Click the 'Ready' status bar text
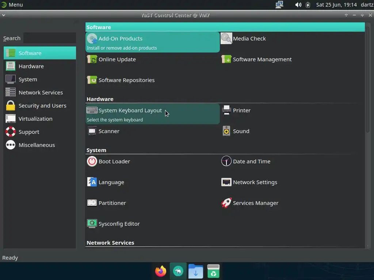The width and height of the screenshot is (374, 280). pyautogui.click(x=10, y=258)
